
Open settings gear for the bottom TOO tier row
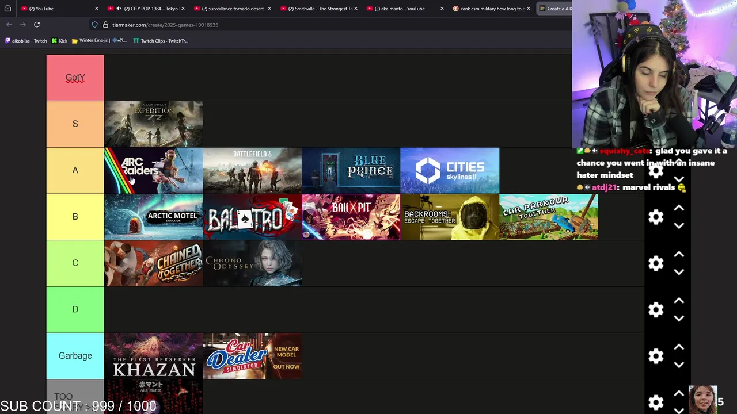click(656, 402)
